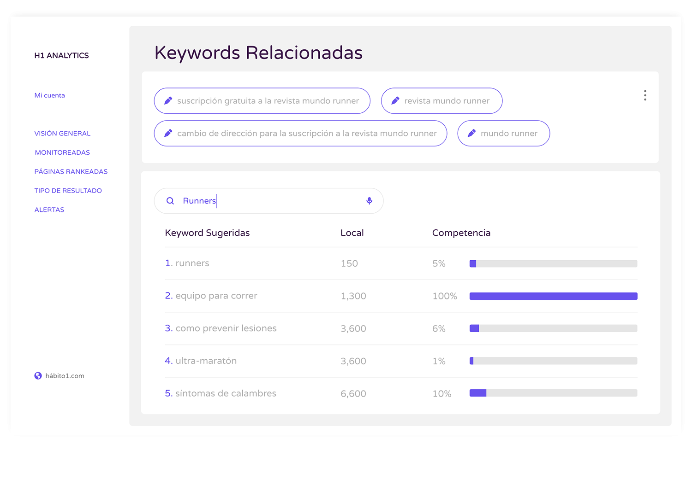This screenshot has width=692, height=479.
Task: Edit pencil on 'cambio de dirección' keyword tag
Action: [x=168, y=133]
